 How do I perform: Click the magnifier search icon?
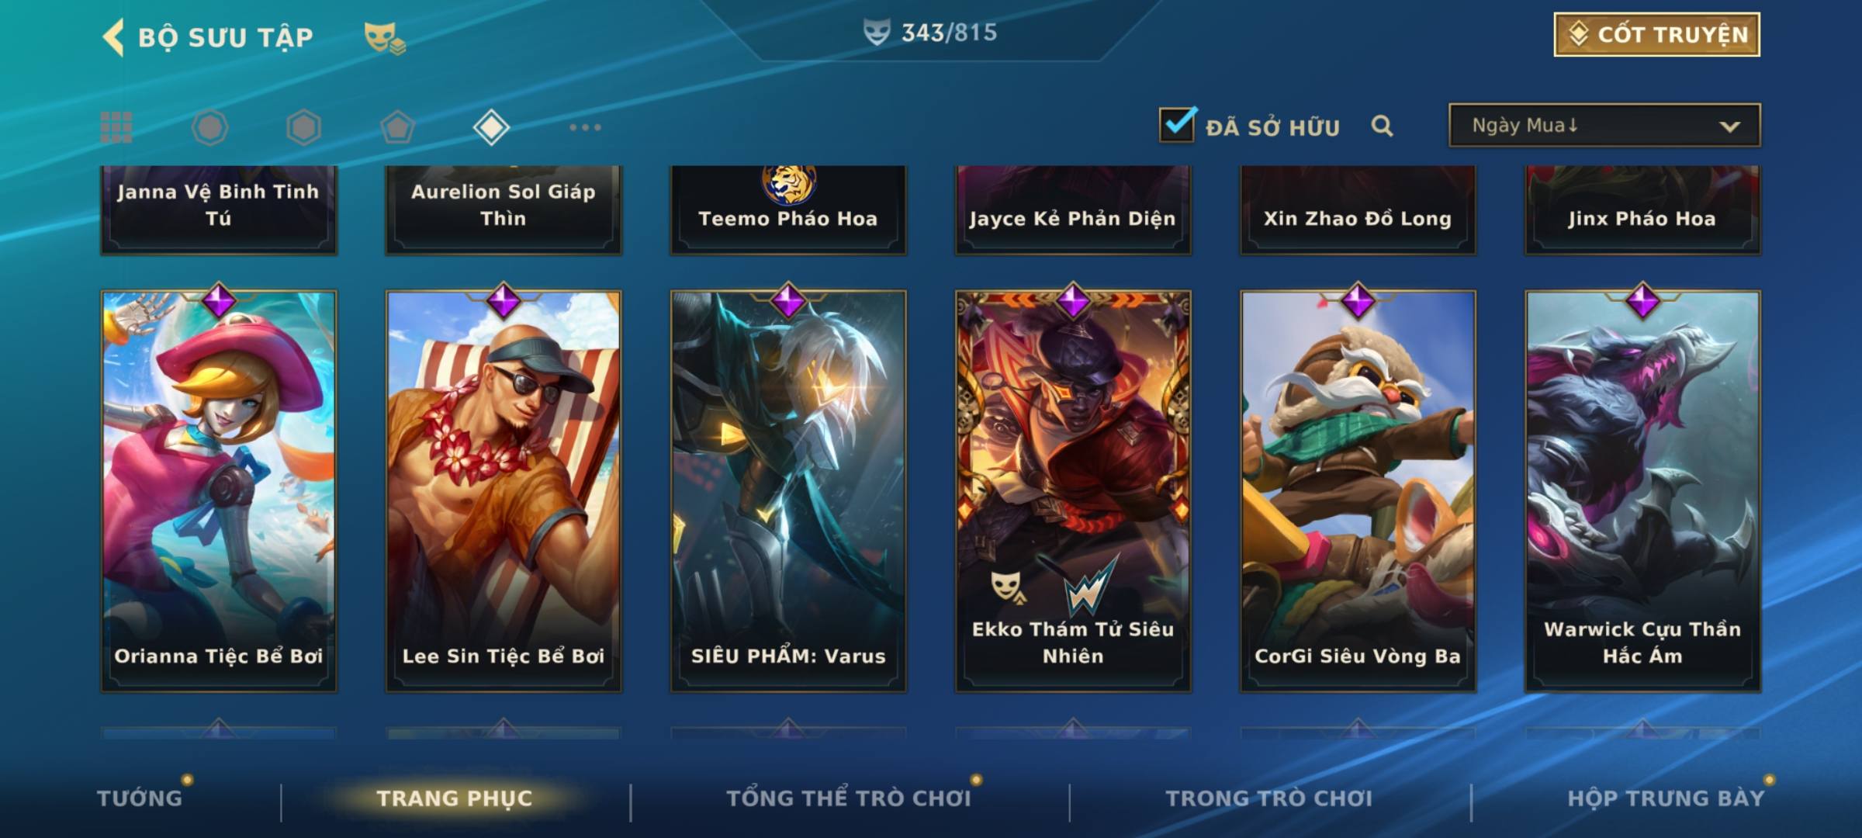point(1382,126)
